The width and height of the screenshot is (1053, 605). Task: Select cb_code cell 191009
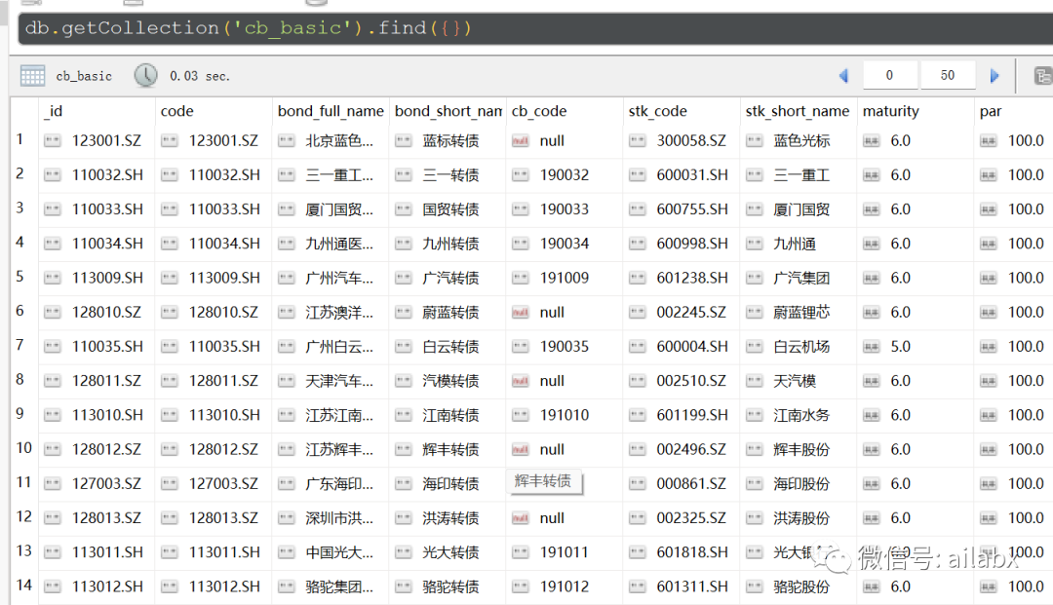click(565, 278)
